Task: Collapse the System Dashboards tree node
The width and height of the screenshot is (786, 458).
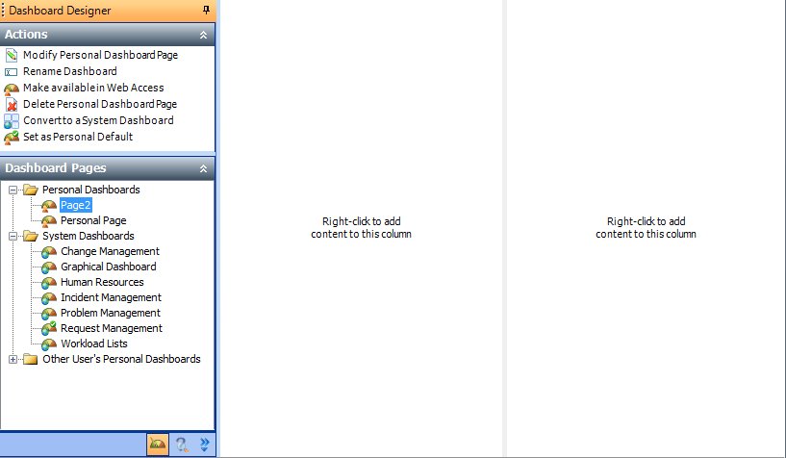Action: coord(13,236)
